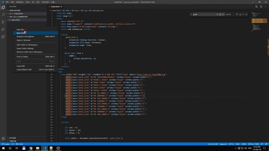The height and width of the screenshot is (151, 269).
Task: Choose Copy Path from context menu
Action: (x=35, y=66)
